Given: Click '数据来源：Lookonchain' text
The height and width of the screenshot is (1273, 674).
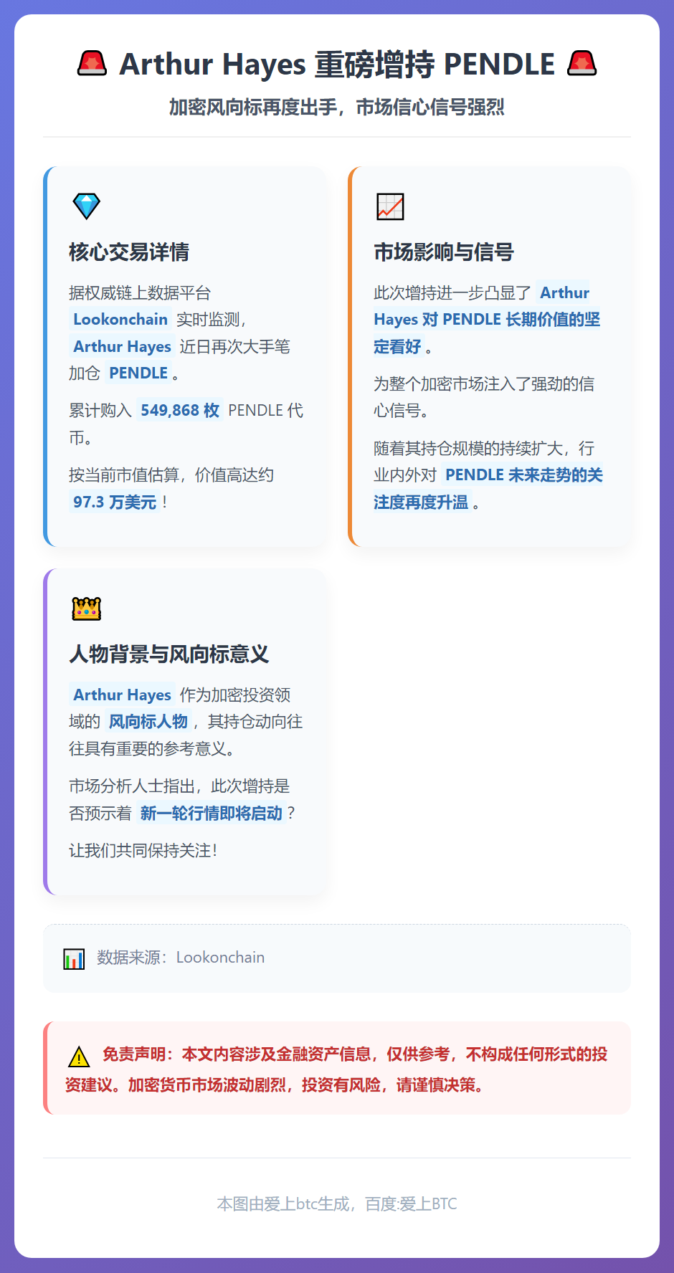Looking at the screenshot, I should (181, 958).
